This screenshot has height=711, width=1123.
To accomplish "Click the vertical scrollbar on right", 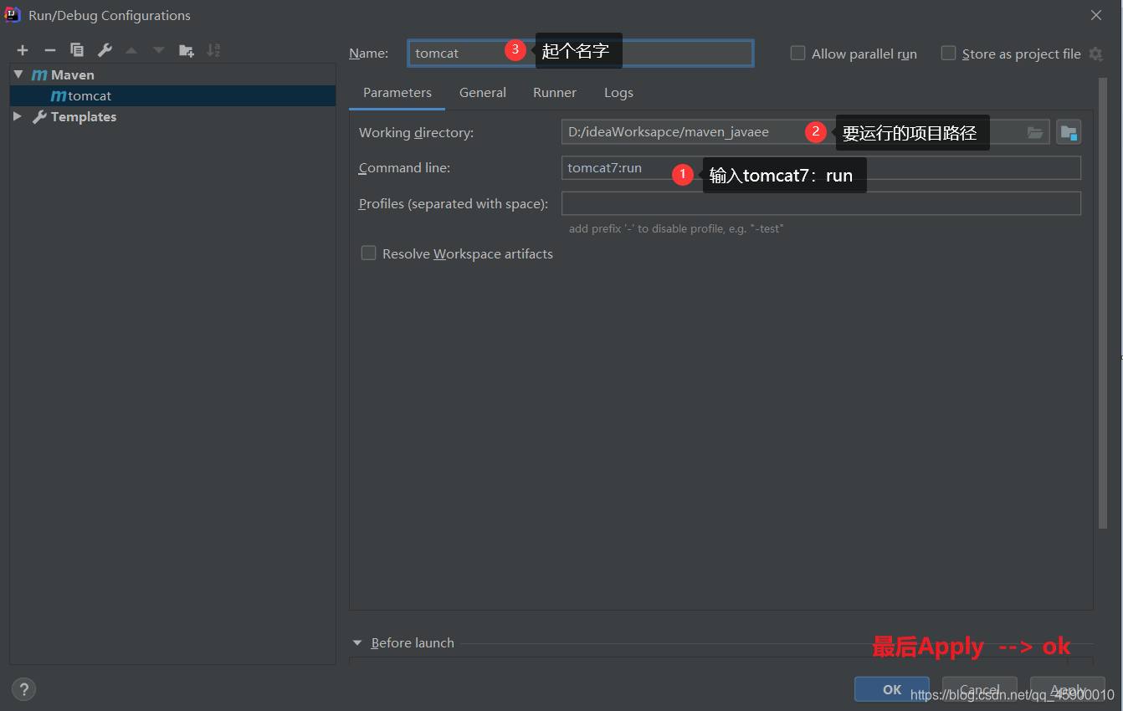I will (1102, 301).
